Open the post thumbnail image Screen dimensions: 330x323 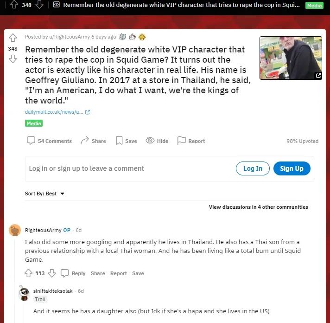click(x=291, y=58)
